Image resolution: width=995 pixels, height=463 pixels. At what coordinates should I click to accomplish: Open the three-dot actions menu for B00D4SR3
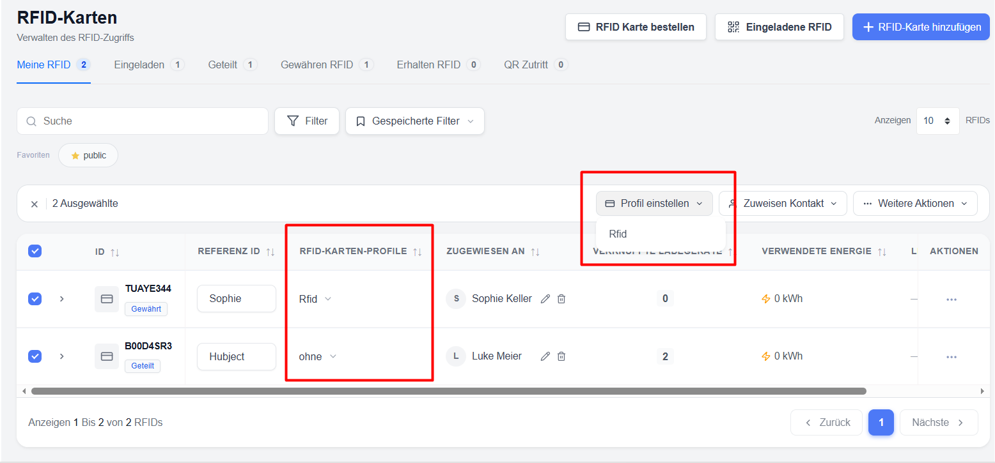coord(952,356)
